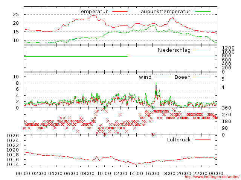Click the Taupunkttemperatur legend label
Screen dimensions: 241x180
coord(164,12)
